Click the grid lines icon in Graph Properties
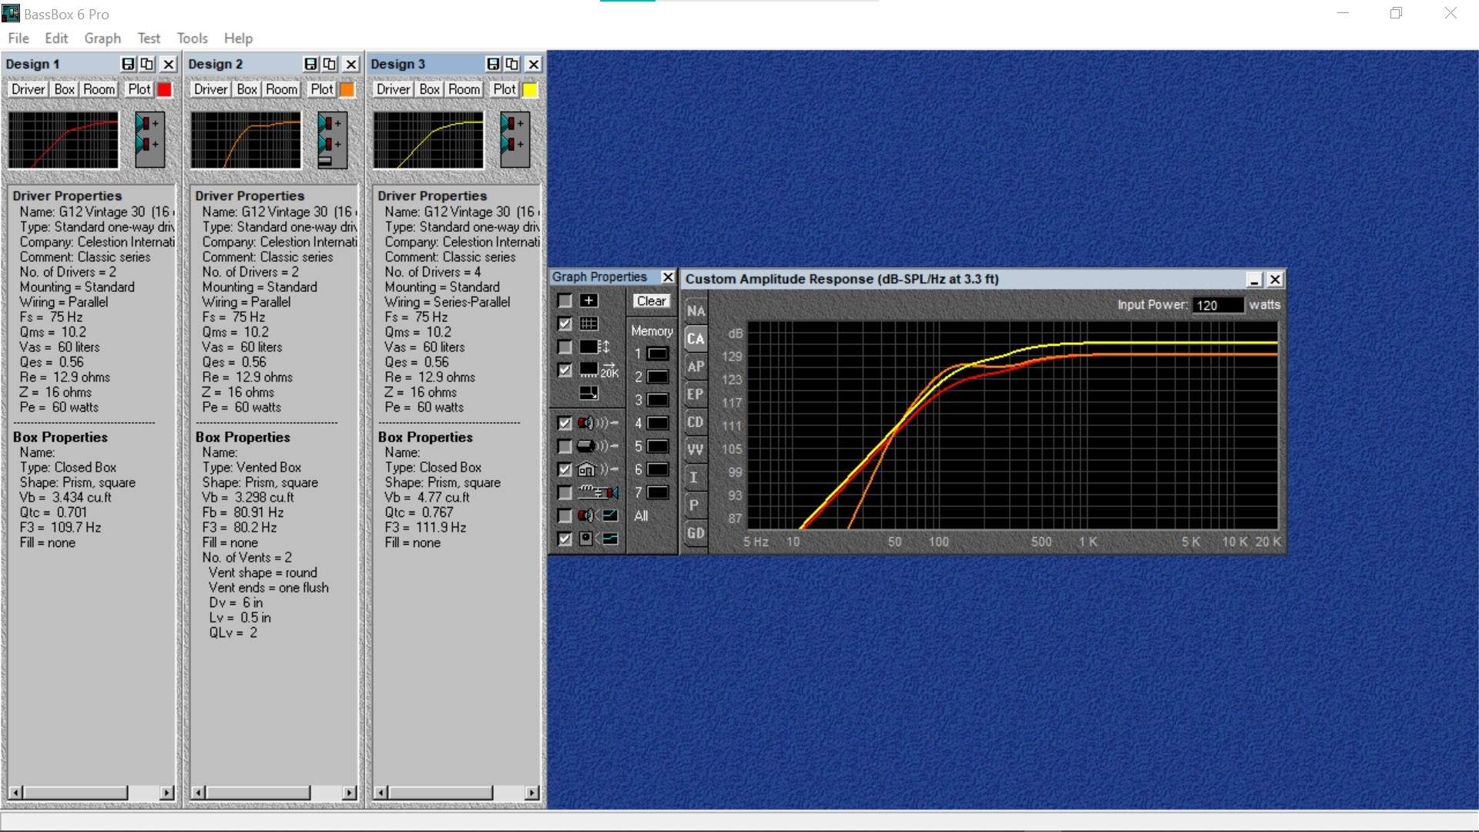Screen dimensions: 1479x832 click(589, 324)
